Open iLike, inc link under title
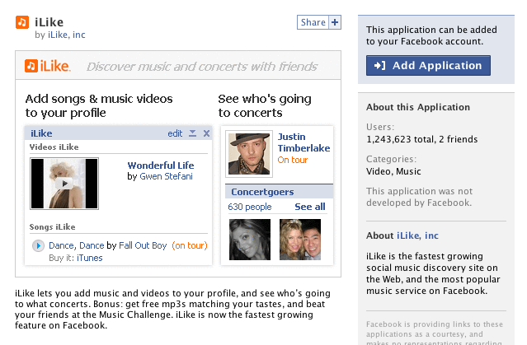The height and width of the screenshot is (345, 527). coord(67,35)
